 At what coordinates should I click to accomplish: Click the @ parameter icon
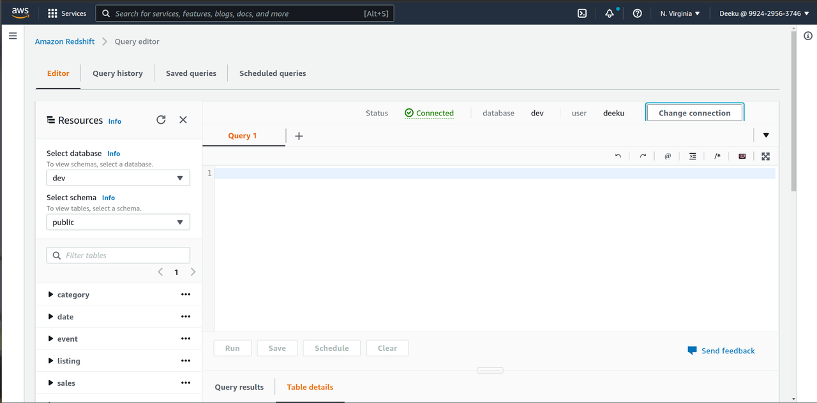(x=668, y=156)
